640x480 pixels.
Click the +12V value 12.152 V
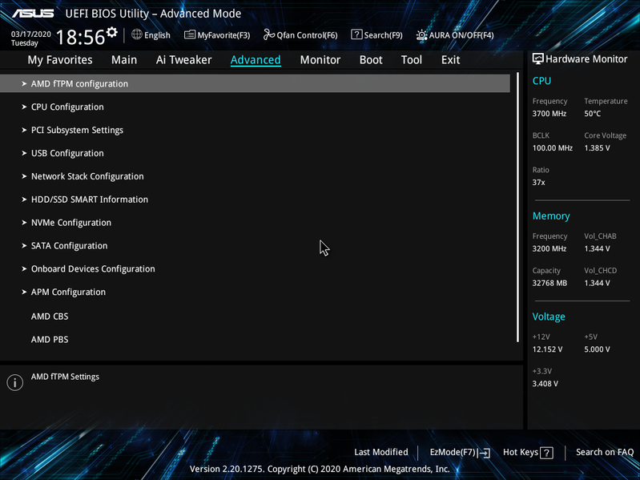(547, 349)
